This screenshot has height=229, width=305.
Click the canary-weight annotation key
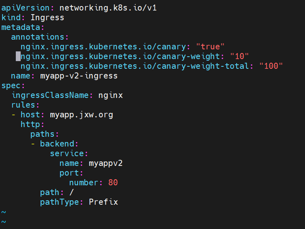pos(120,57)
